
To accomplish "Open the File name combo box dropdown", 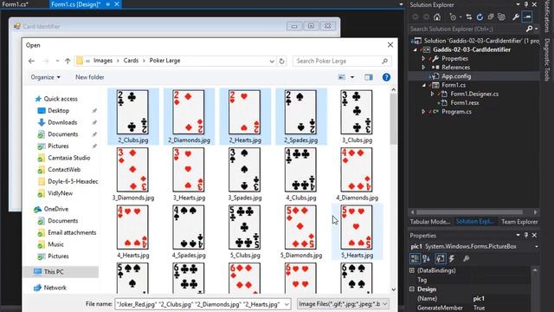I will coord(287,304).
